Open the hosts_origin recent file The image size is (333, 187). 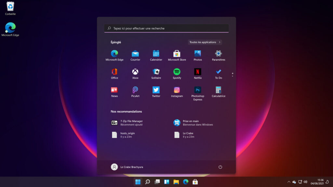click(x=123, y=135)
